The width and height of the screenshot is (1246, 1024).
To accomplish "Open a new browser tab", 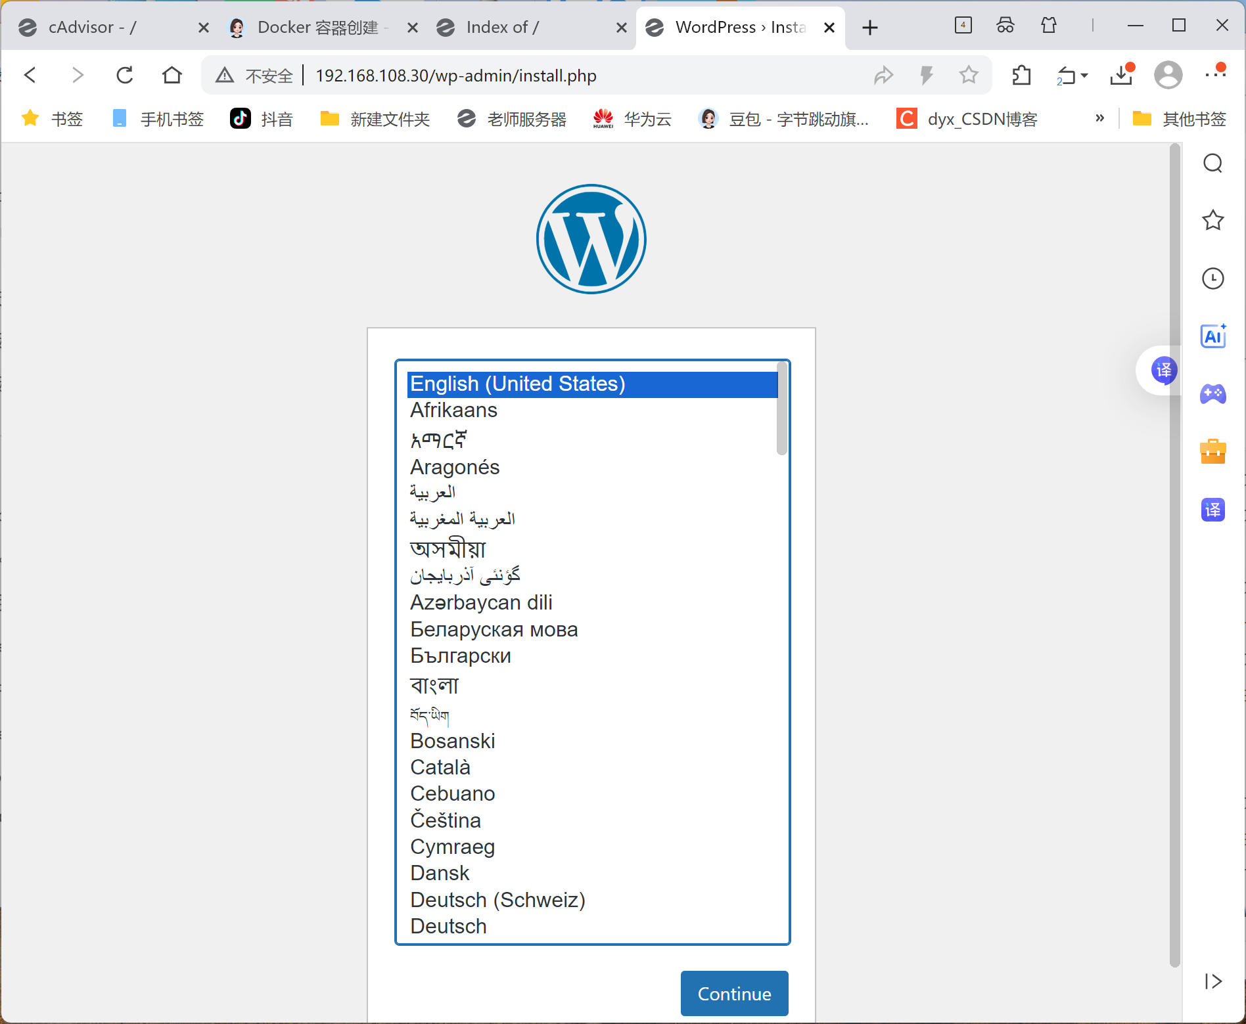I will click(870, 28).
